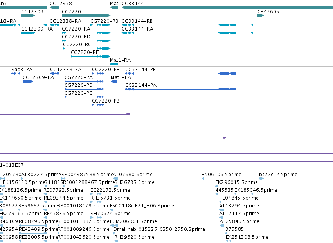Select the Mat1-PA protein block glyph
333x243 pixels.
114,81
